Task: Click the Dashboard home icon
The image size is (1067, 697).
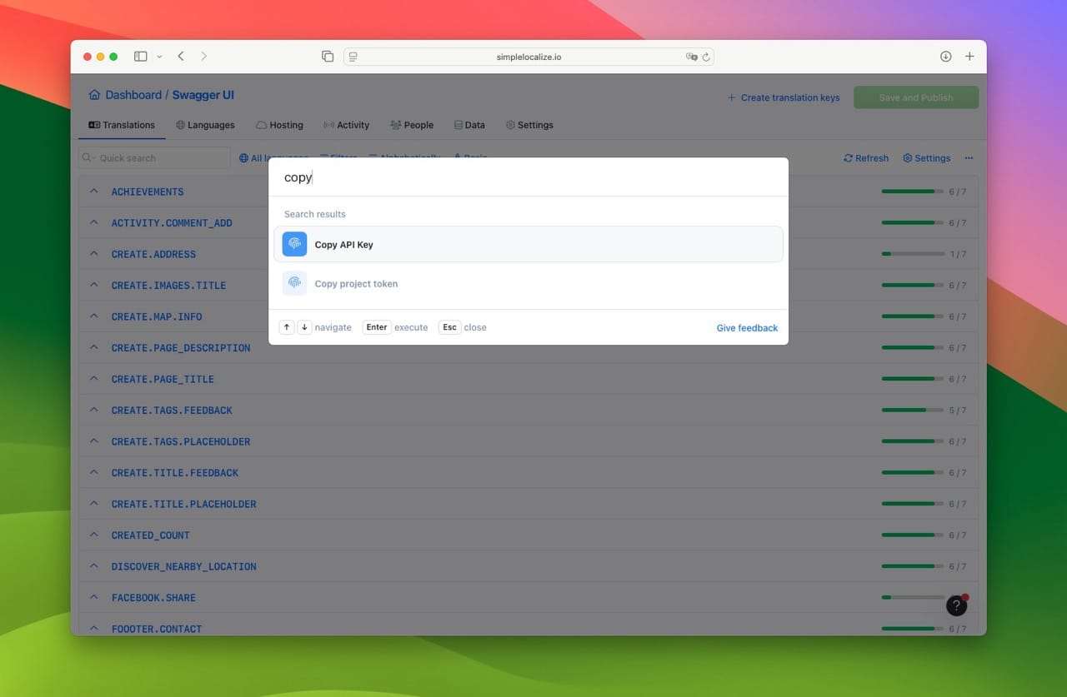Action: pyautogui.click(x=95, y=95)
